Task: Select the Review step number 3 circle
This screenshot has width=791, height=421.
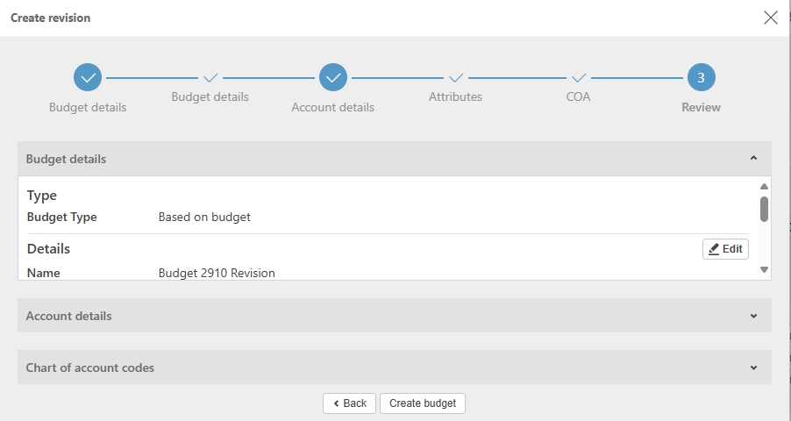Action: [x=701, y=78]
